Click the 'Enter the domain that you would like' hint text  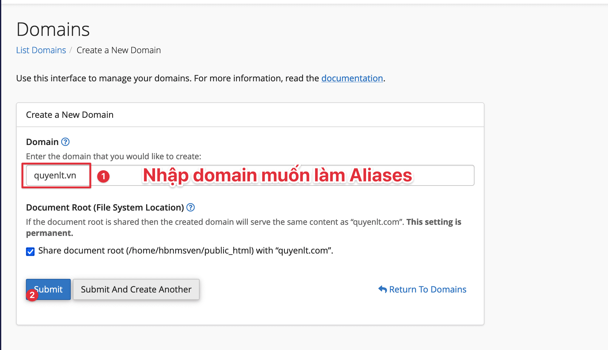click(x=113, y=156)
